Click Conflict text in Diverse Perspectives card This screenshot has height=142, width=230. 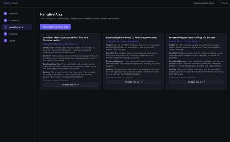(x=195, y=55)
